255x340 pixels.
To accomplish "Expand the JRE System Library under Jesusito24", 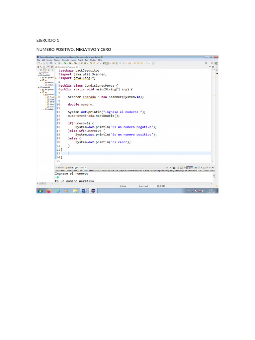I will [41, 90].
